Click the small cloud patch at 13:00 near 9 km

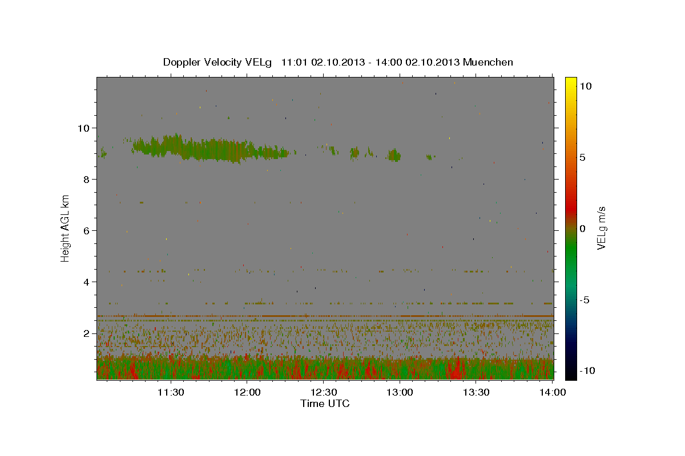[x=394, y=155]
